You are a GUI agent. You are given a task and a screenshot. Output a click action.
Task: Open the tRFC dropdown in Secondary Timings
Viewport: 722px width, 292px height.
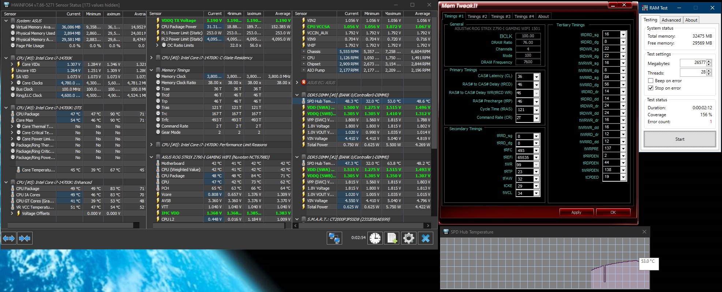click(536, 151)
